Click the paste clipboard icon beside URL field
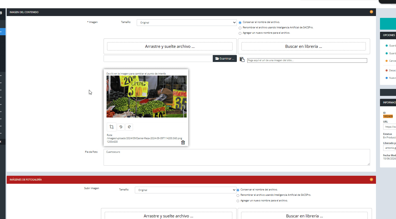Image resolution: width=396 pixels, height=219 pixels. [x=242, y=59]
